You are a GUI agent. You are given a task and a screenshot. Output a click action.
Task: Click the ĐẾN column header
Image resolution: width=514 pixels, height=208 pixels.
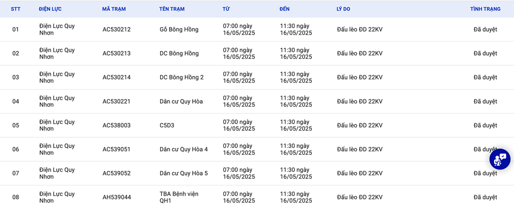pyautogui.click(x=285, y=9)
